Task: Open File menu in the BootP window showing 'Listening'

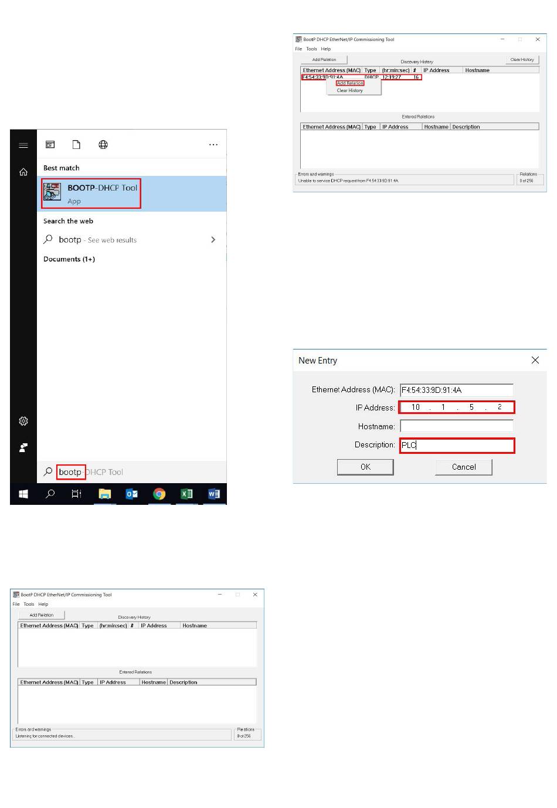Action: pyautogui.click(x=16, y=605)
